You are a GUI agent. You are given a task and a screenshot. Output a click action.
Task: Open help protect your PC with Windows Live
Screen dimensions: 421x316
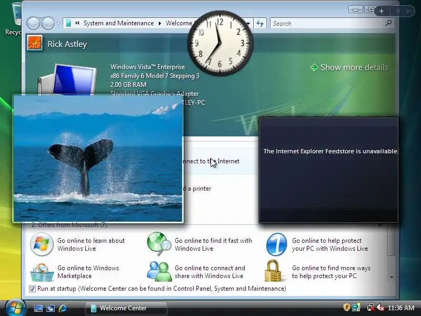point(330,244)
